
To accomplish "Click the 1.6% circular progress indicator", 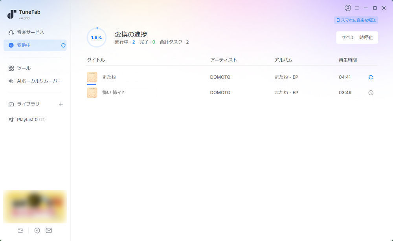I will point(97,38).
